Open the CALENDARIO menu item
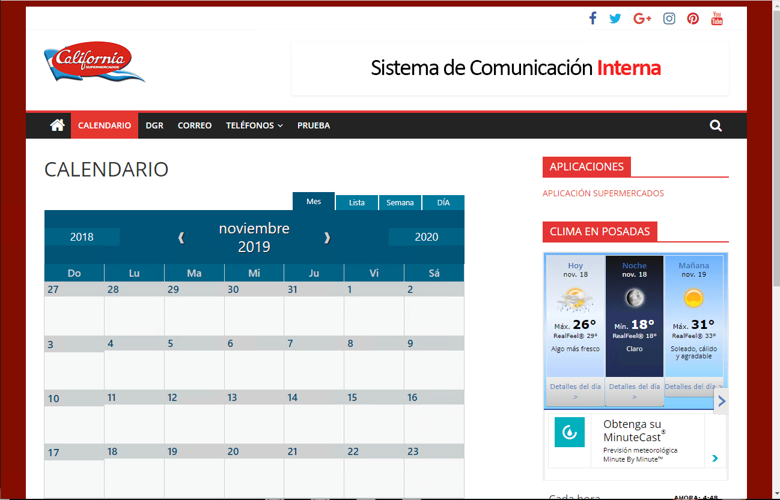Viewport: 780px width, 500px height. click(x=105, y=125)
